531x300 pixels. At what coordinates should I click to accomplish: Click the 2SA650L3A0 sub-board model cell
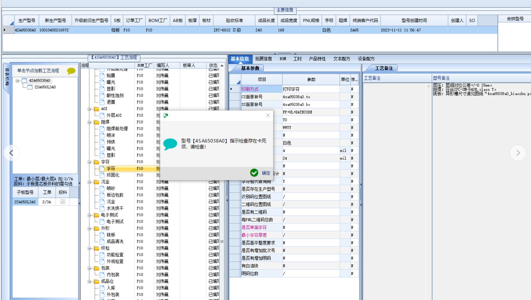point(25,202)
